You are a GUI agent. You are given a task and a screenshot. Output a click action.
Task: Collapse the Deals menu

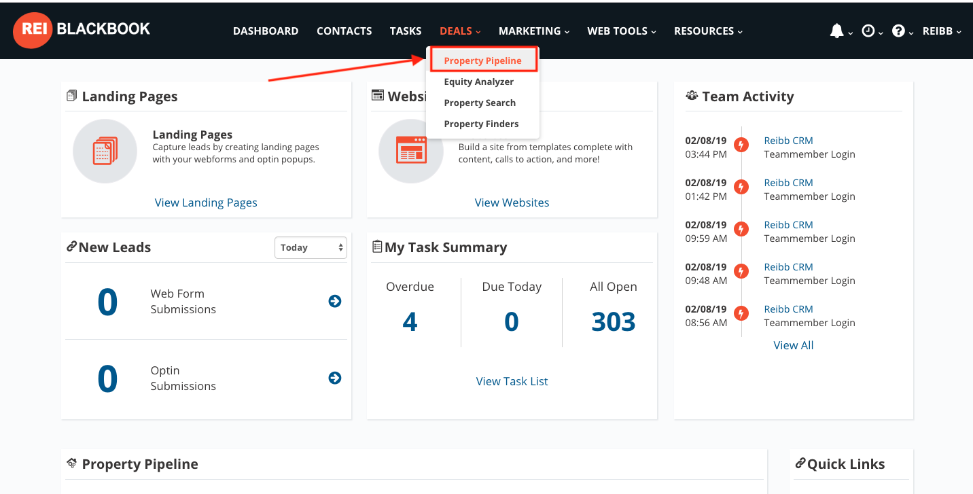[x=460, y=31]
